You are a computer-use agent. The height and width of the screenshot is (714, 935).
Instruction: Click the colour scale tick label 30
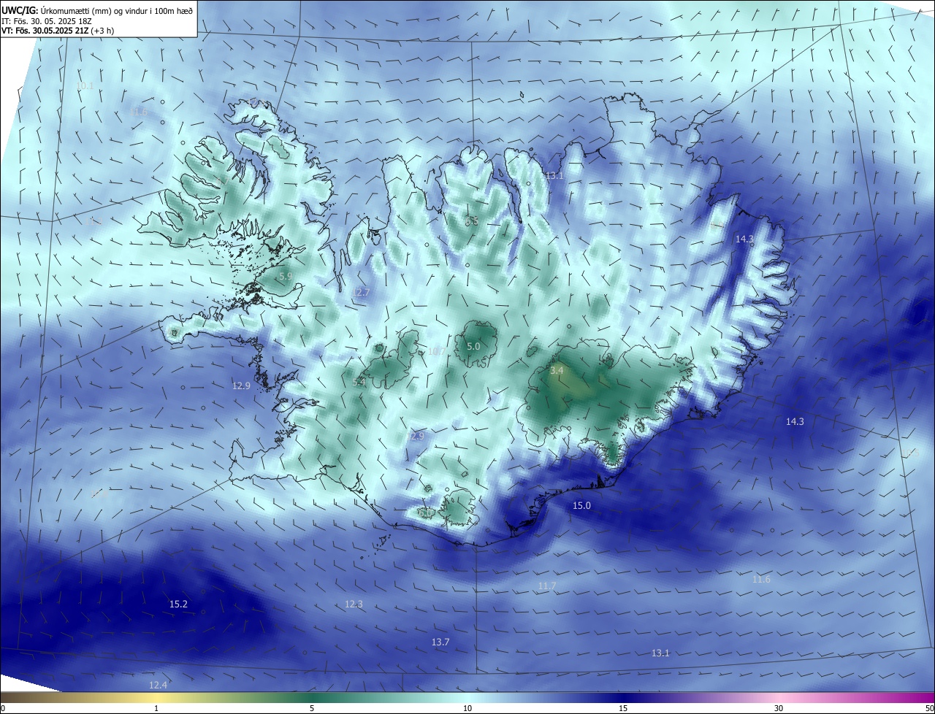pos(779,708)
